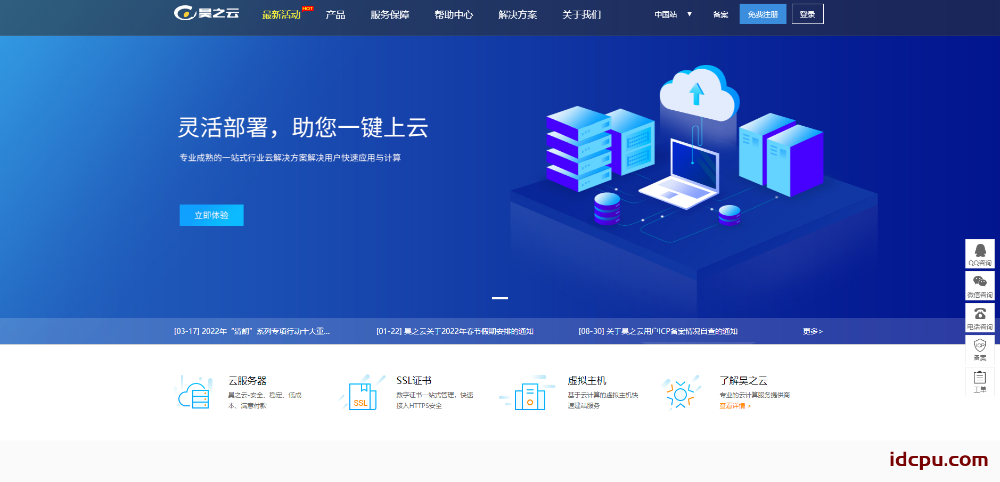Image resolution: width=1000 pixels, height=482 pixels.
Task: Select the banner carousel indicator dash
Action: [500, 298]
